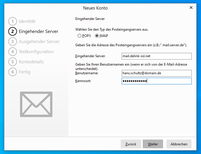Click the step 3 number circle
This screenshot has width=201, height=154.
click(12, 42)
